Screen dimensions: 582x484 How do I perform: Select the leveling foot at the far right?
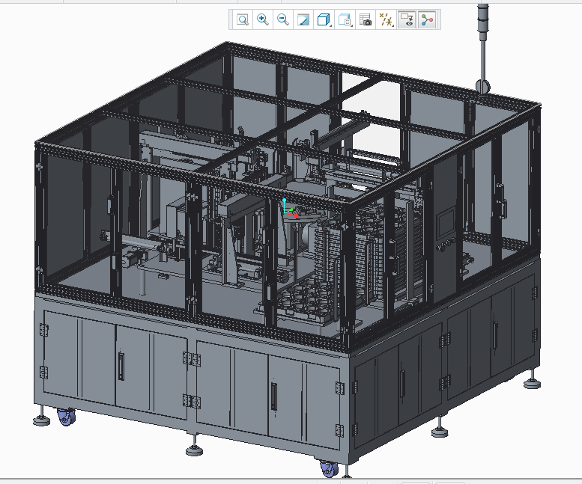[x=532, y=382]
